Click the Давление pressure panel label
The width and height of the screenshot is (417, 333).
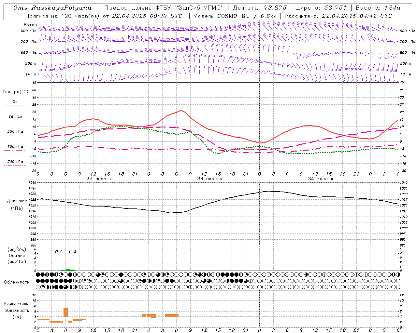tap(17, 201)
